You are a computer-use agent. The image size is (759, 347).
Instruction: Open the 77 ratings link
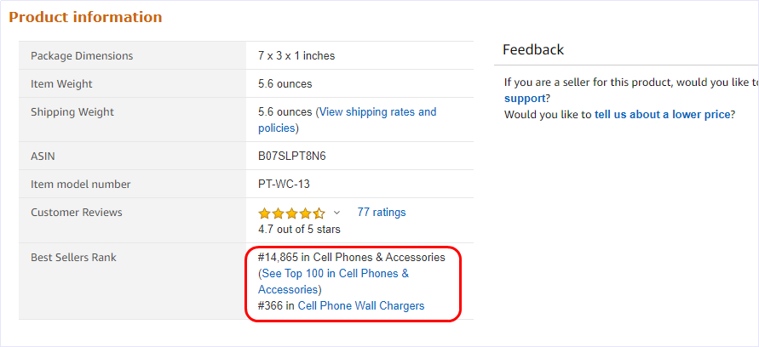[x=382, y=213]
